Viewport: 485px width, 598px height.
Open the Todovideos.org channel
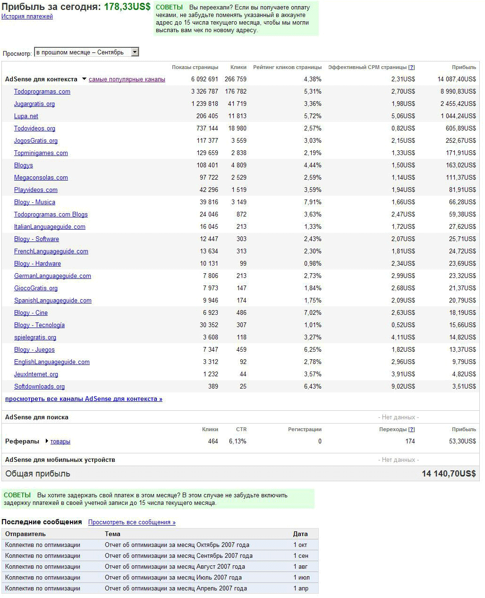point(34,129)
